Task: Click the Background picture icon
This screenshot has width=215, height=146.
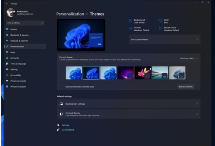Action: coord(130,21)
